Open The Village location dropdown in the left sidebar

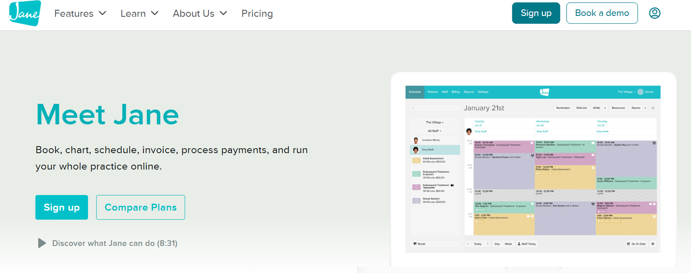pyautogui.click(x=435, y=122)
